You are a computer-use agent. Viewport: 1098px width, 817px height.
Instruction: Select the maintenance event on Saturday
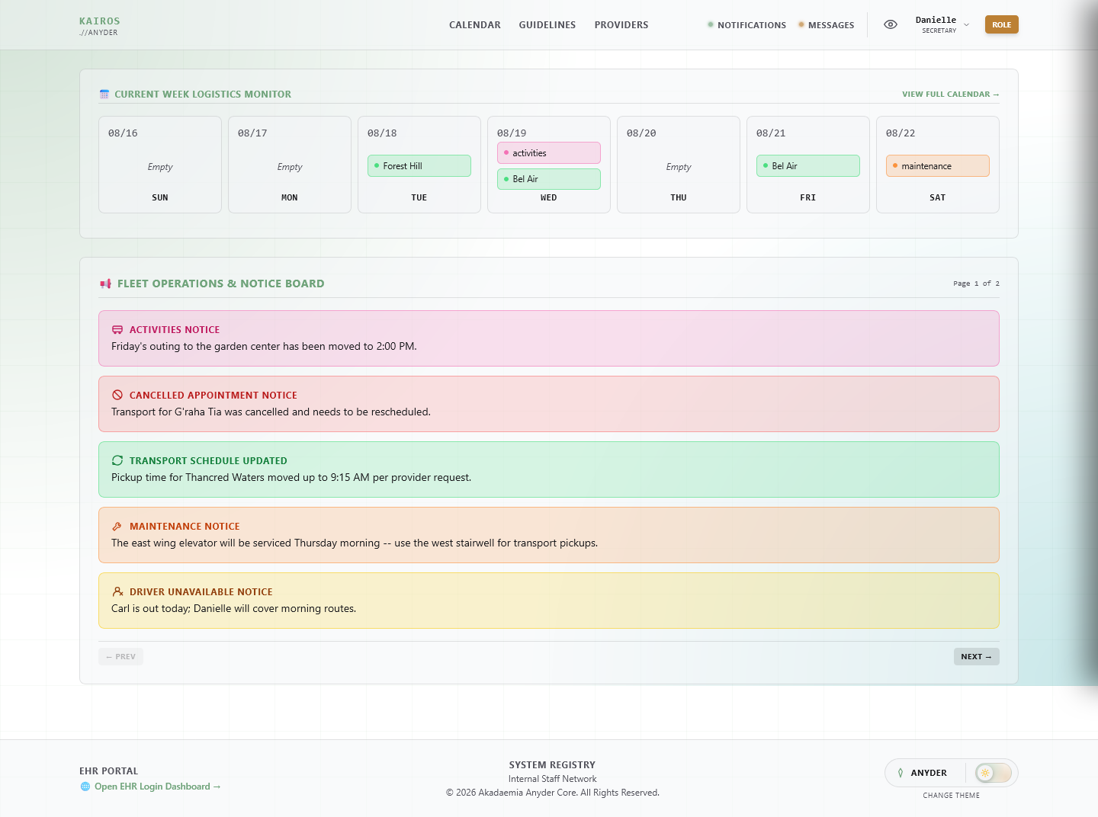pyautogui.click(x=938, y=166)
